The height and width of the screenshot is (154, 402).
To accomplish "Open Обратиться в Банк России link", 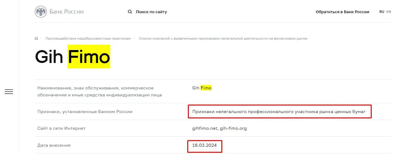I will 342,12.
